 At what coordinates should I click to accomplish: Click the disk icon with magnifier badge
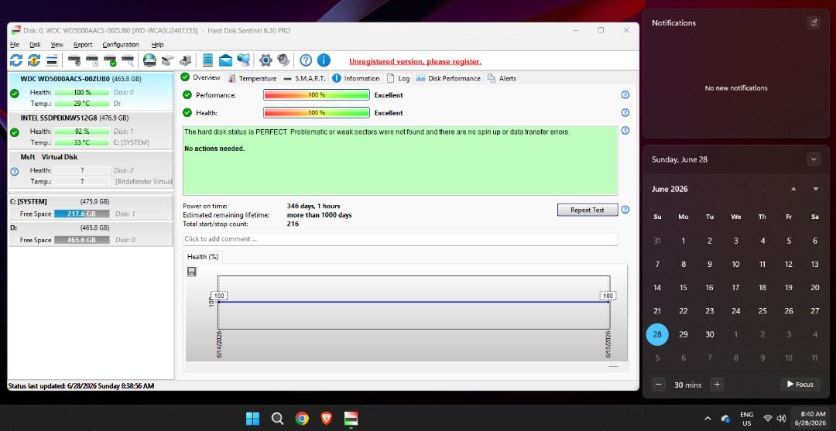pos(128,60)
